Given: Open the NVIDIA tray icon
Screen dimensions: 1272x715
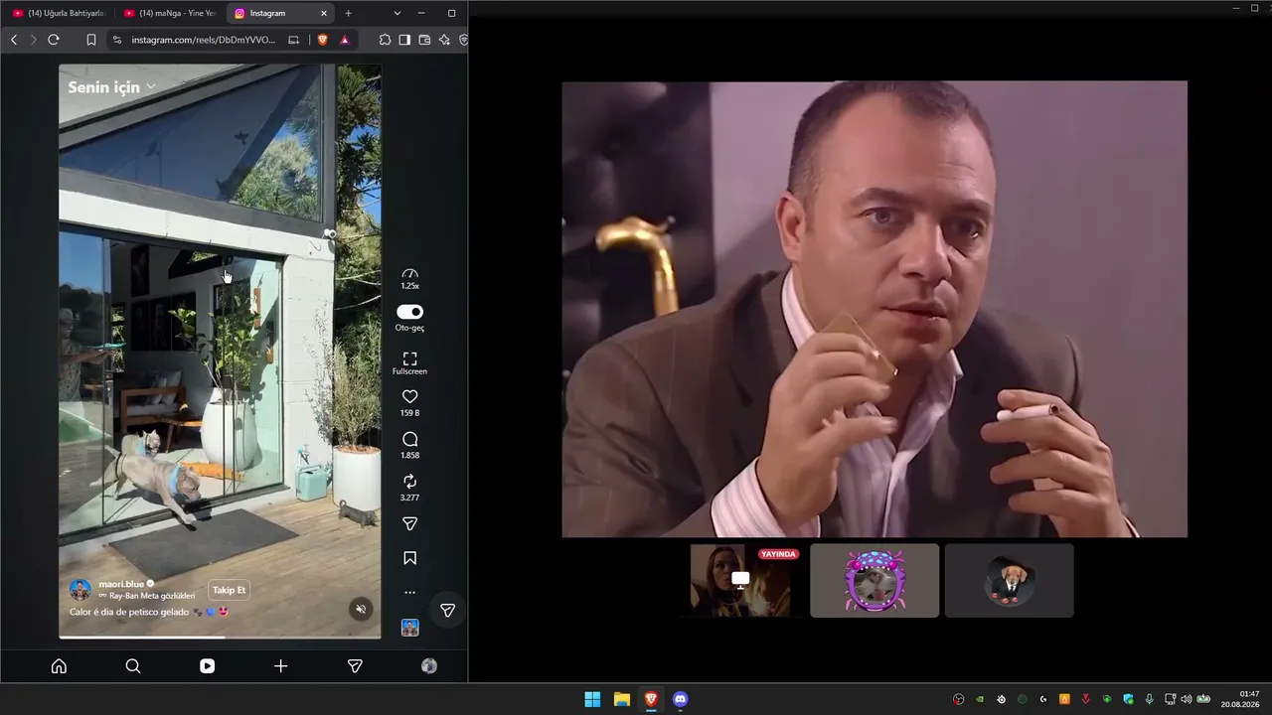Looking at the screenshot, I should tap(980, 699).
